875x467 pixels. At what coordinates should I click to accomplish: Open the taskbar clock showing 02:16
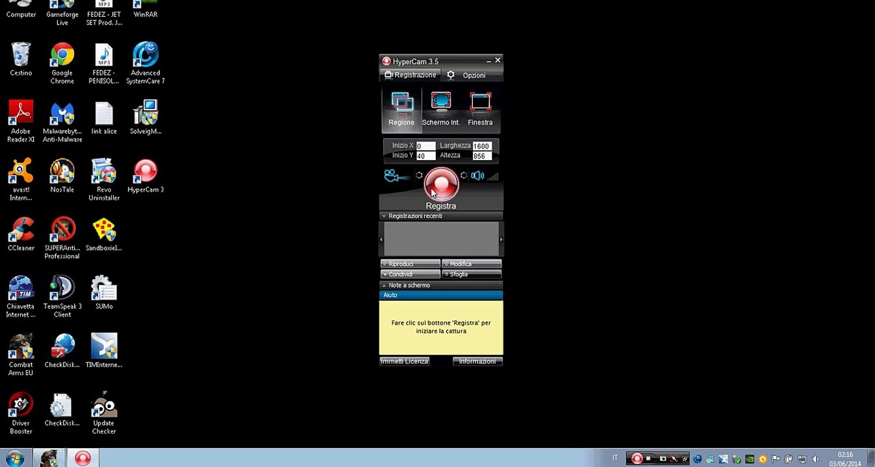[845, 459]
